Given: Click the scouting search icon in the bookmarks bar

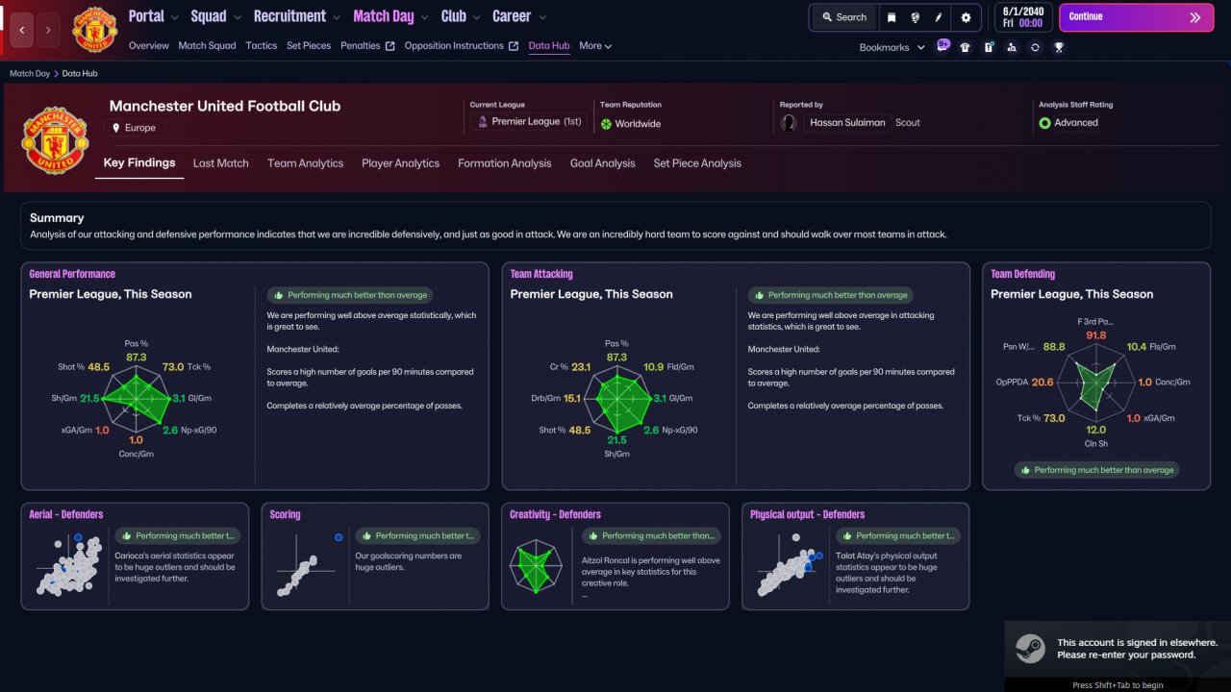Looking at the screenshot, I should click(1012, 47).
